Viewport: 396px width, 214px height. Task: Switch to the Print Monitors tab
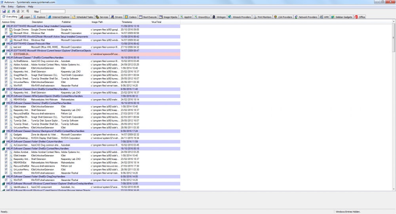263,17
